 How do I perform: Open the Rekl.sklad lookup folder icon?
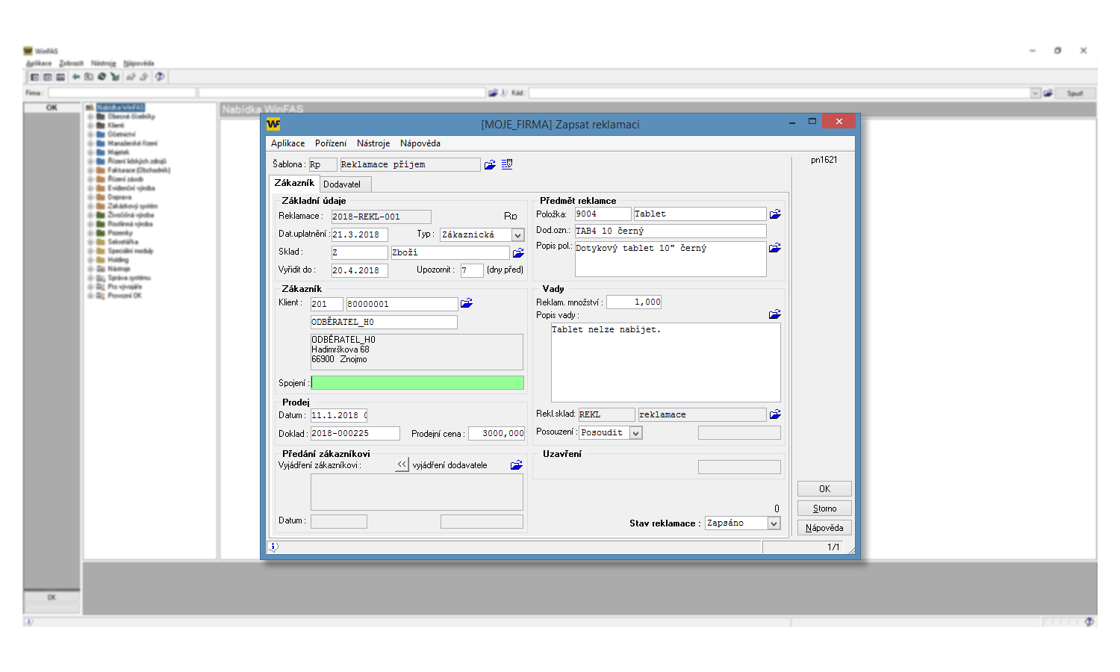(x=775, y=414)
